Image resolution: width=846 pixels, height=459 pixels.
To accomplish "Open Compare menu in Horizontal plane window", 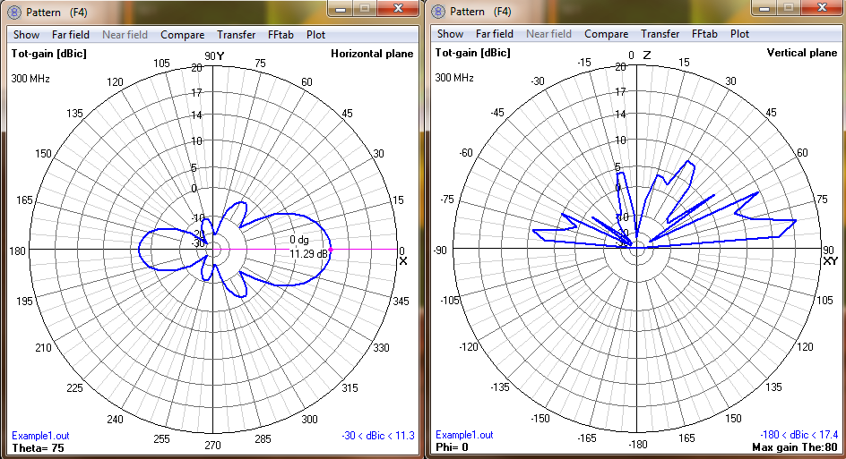I will pyautogui.click(x=182, y=35).
